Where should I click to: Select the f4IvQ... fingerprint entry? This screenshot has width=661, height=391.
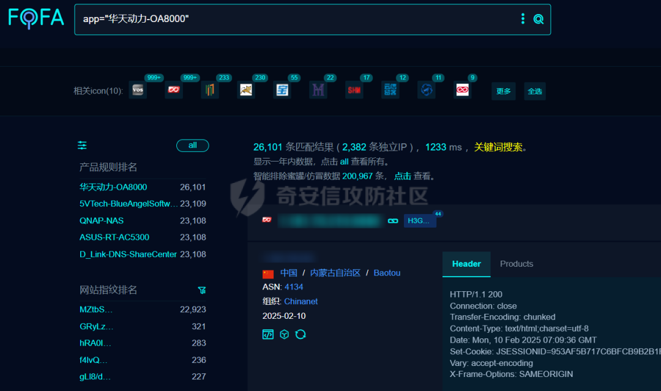[94, 360]
